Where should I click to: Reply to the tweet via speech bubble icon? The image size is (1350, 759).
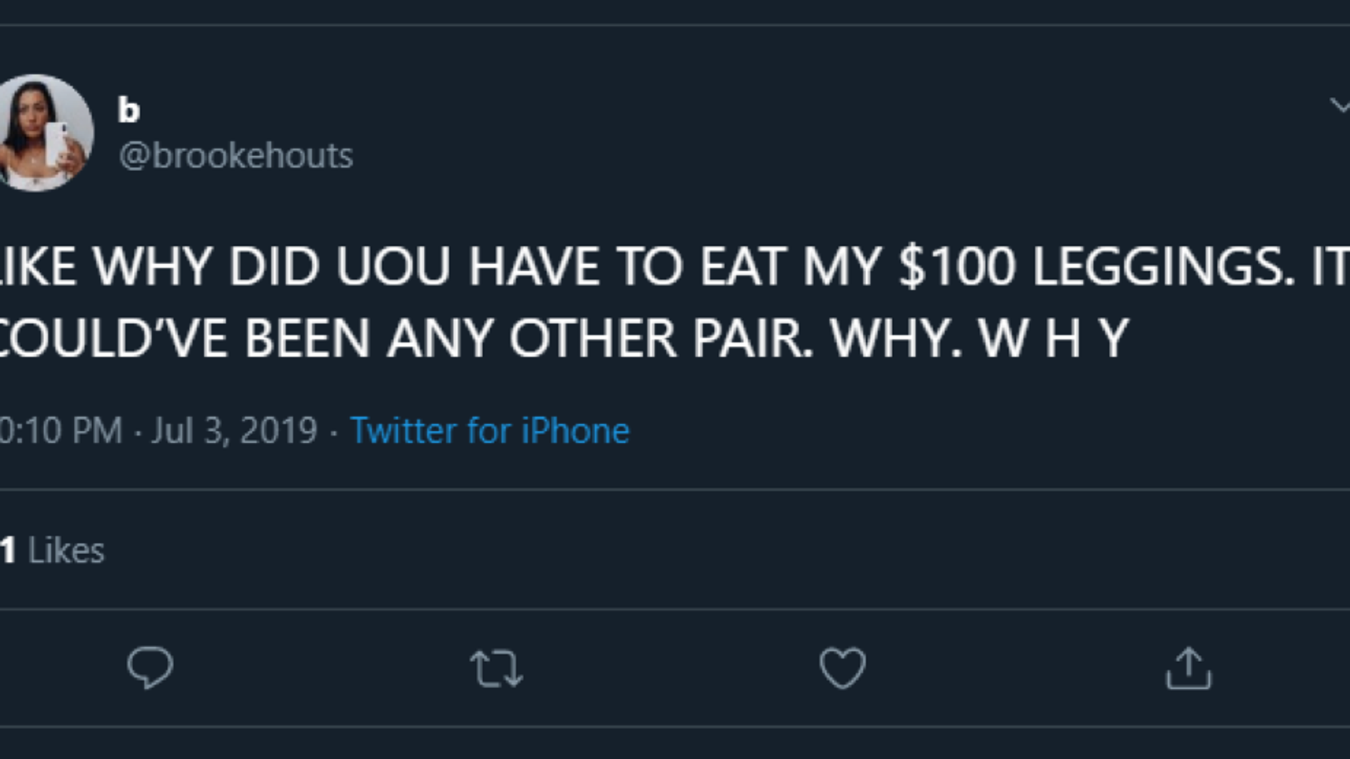click(x=150, y=668)
